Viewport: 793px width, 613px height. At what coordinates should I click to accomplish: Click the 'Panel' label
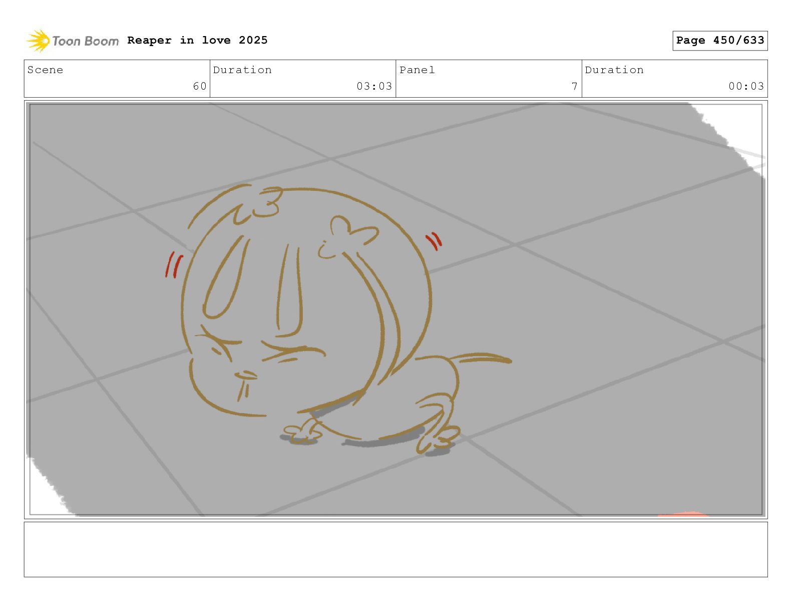417,70
